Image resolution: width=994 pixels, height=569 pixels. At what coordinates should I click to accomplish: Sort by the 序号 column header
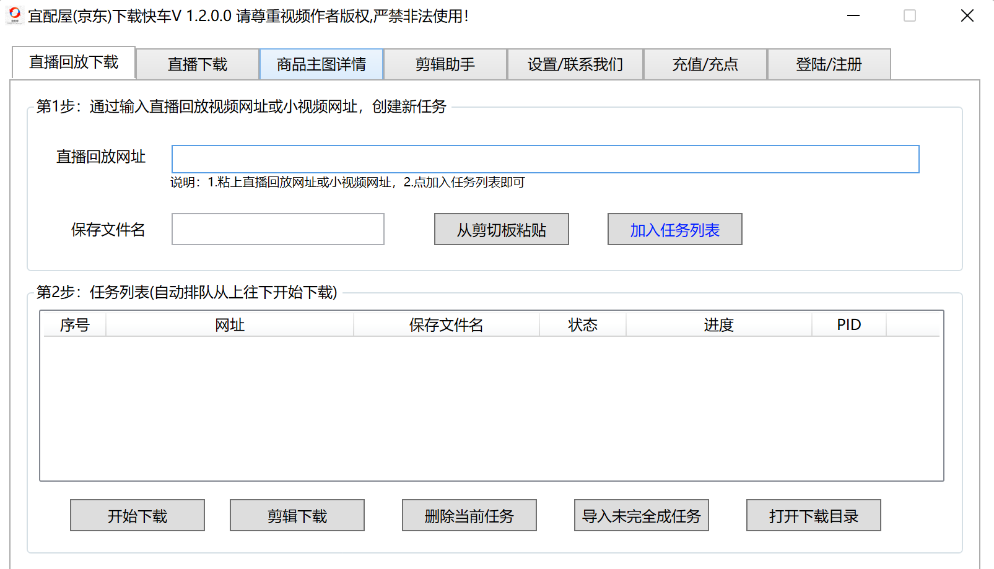[75, 324]
